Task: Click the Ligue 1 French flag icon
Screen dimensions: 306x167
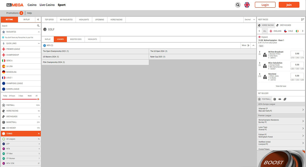Action: [x=3, y=78]
